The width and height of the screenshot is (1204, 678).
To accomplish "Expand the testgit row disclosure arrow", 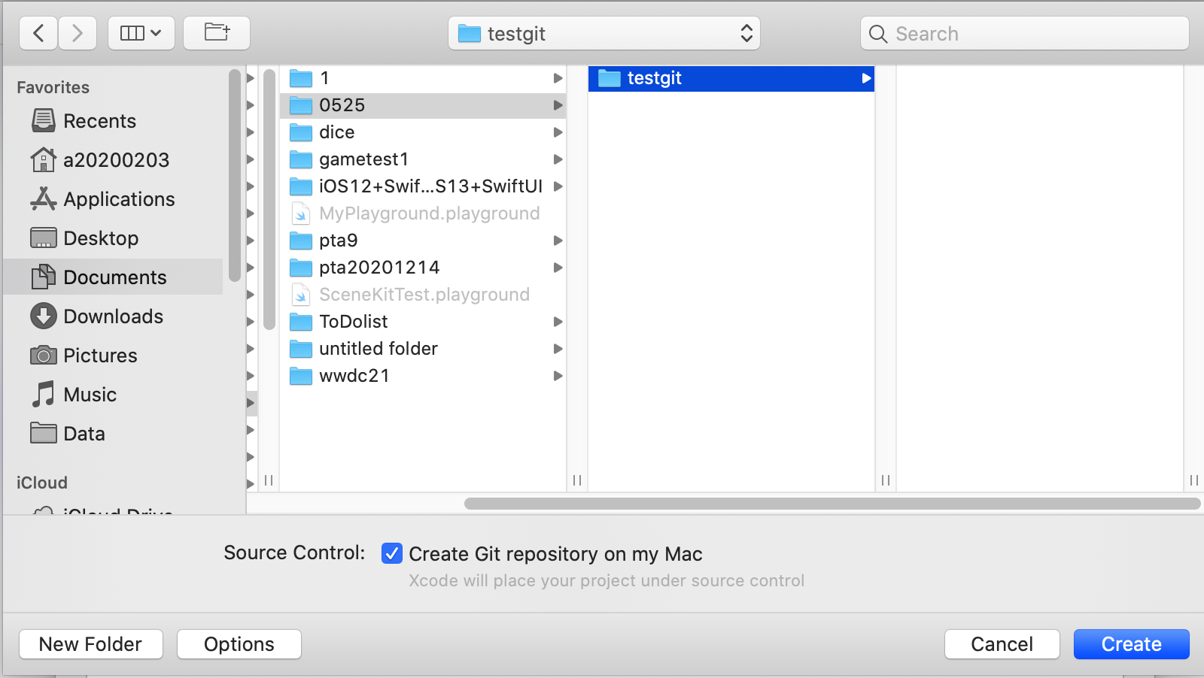I will pyautogui.click(x=866, y=78).
